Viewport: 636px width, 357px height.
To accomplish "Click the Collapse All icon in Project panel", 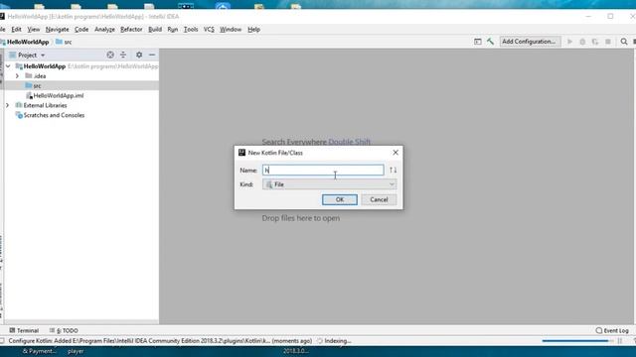I will pos(123,55).
